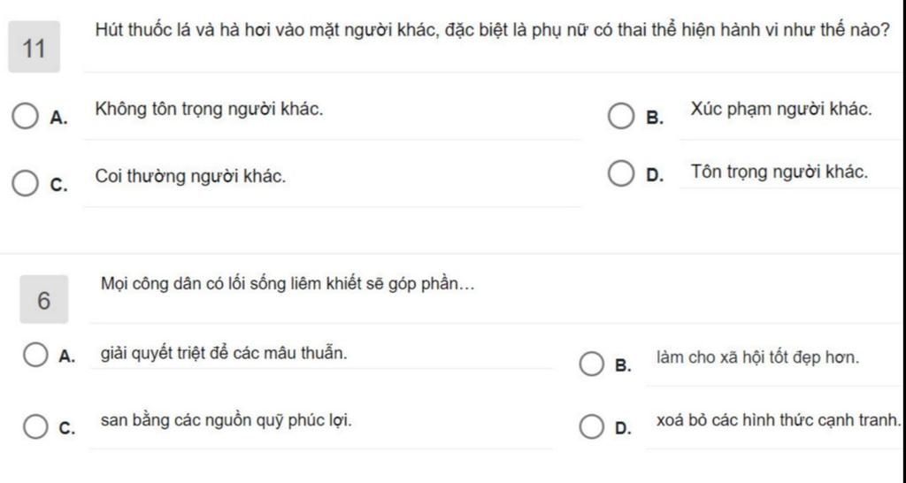Select radio button B for question 6
The image size is (906, 483).
pyautogui.click(x=592, y=364)
